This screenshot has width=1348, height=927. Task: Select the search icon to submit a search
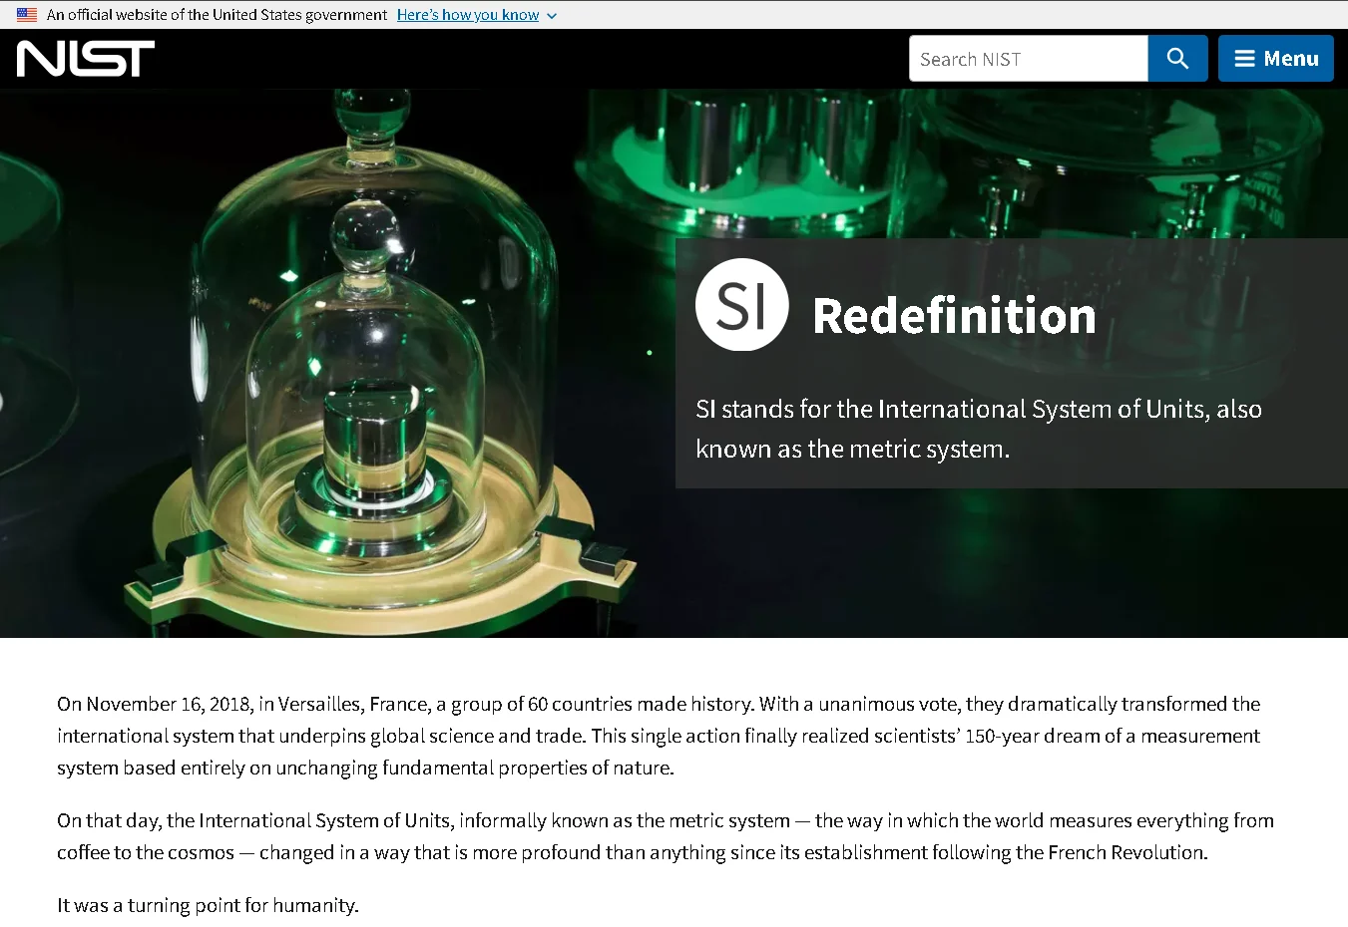(1177, 58)
